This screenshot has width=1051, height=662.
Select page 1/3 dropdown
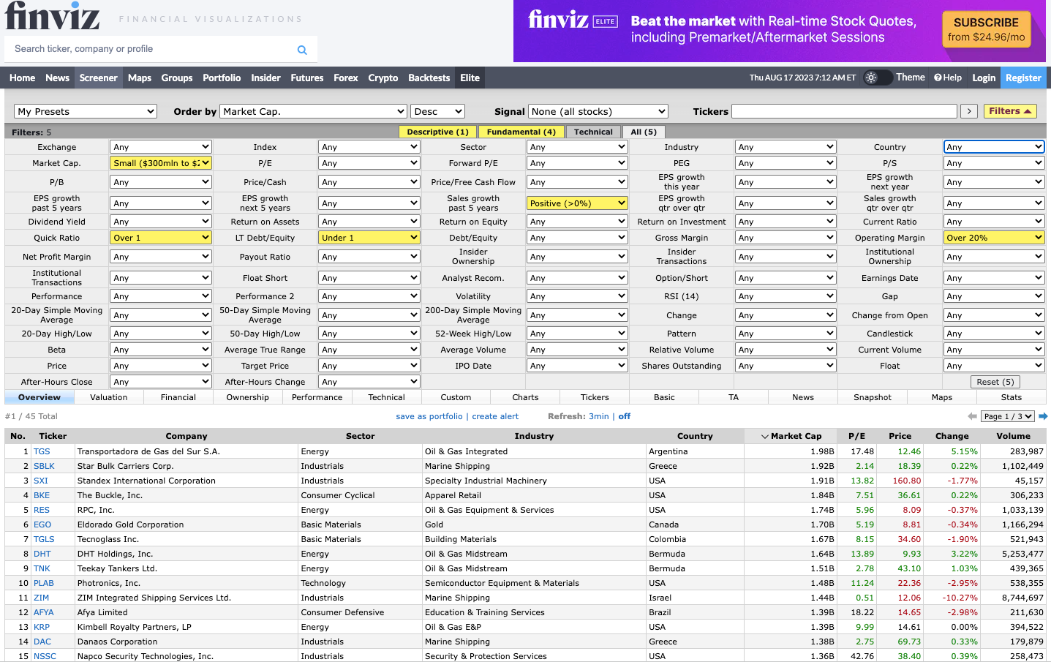tap(1008, 416)
